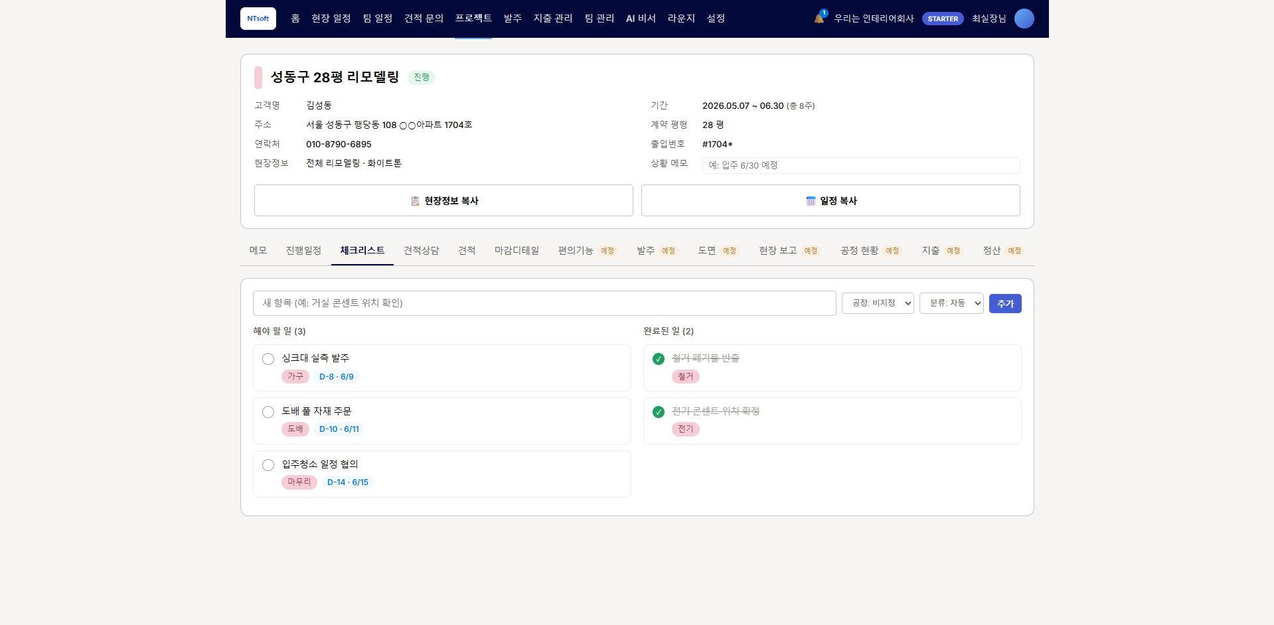Click the address 서울 성동구 행당동 108
This screenshot has height=625, width=1274.
351,125
